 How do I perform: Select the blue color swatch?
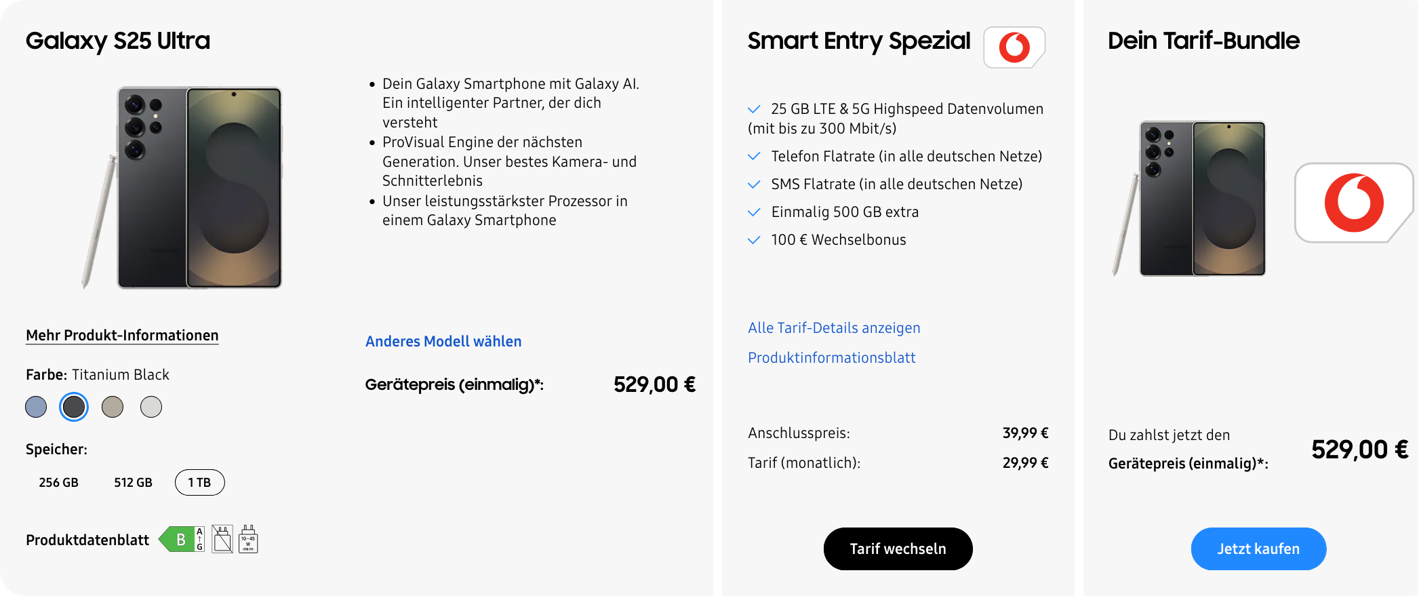tap(36, 407)
